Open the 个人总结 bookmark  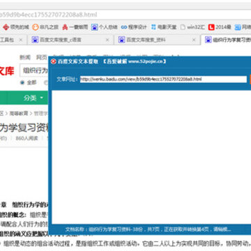105,27
